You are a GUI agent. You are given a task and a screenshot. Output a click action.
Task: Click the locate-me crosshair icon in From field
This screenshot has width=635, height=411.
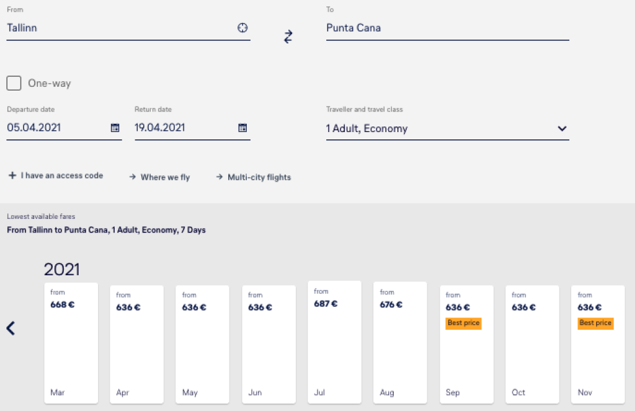click(x=242, y=28)
